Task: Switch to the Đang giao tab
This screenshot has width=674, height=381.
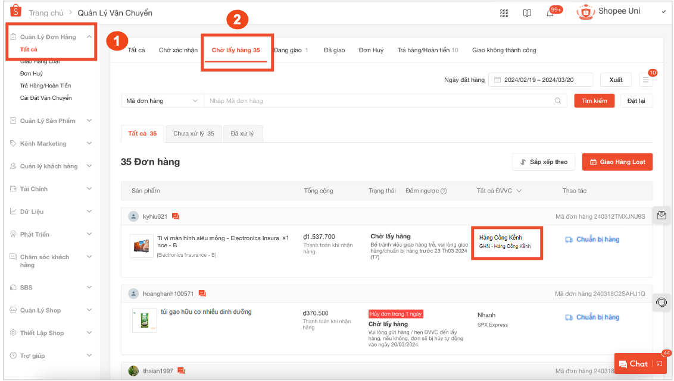Action: [x=291, y=51]
